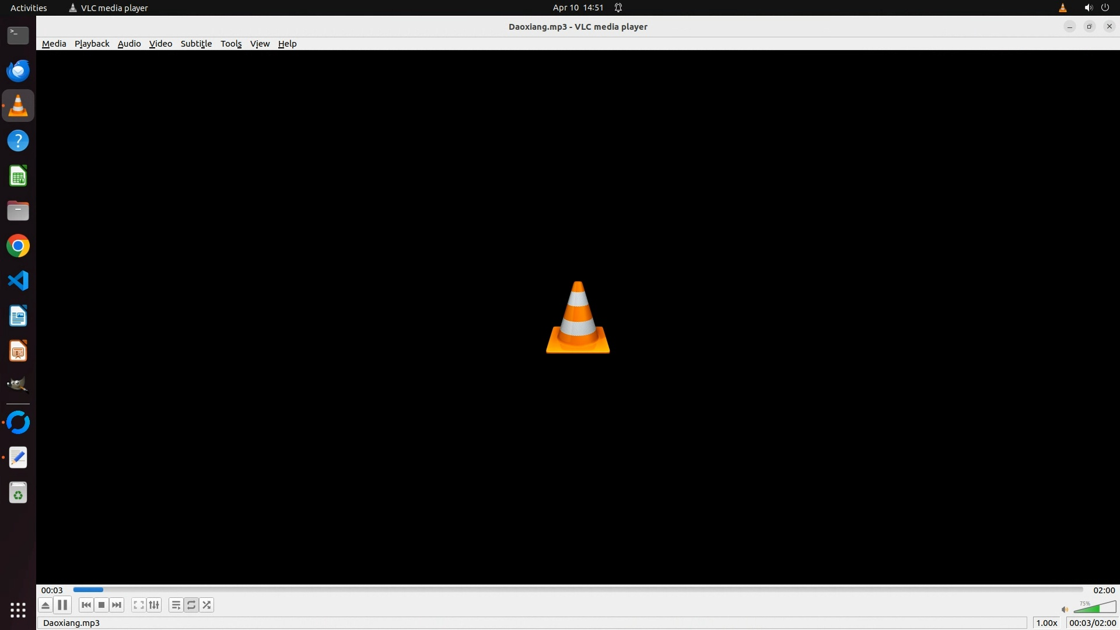Toggle random shuffle playback
Screen dimensions: 1120x630
click(206, 605)
